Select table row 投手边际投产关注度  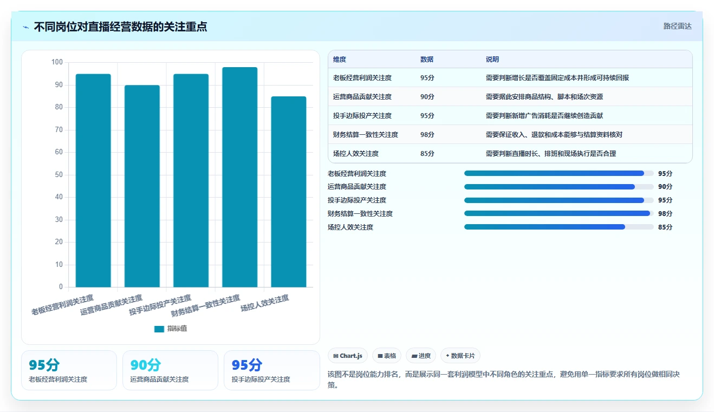(x=510, y=116)
